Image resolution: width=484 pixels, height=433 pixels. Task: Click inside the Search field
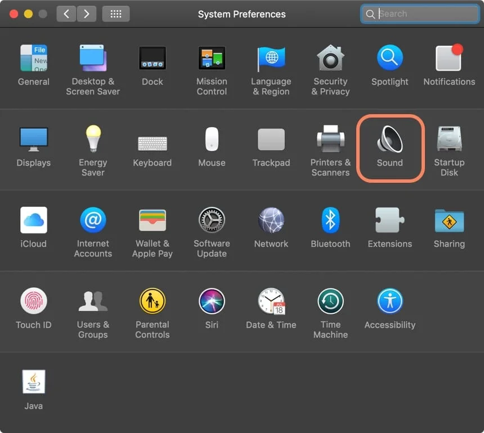click(x=419, y=13)
